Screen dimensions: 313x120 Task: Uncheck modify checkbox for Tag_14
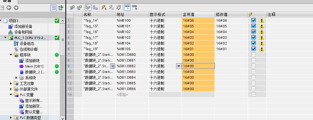click(253, 20)
